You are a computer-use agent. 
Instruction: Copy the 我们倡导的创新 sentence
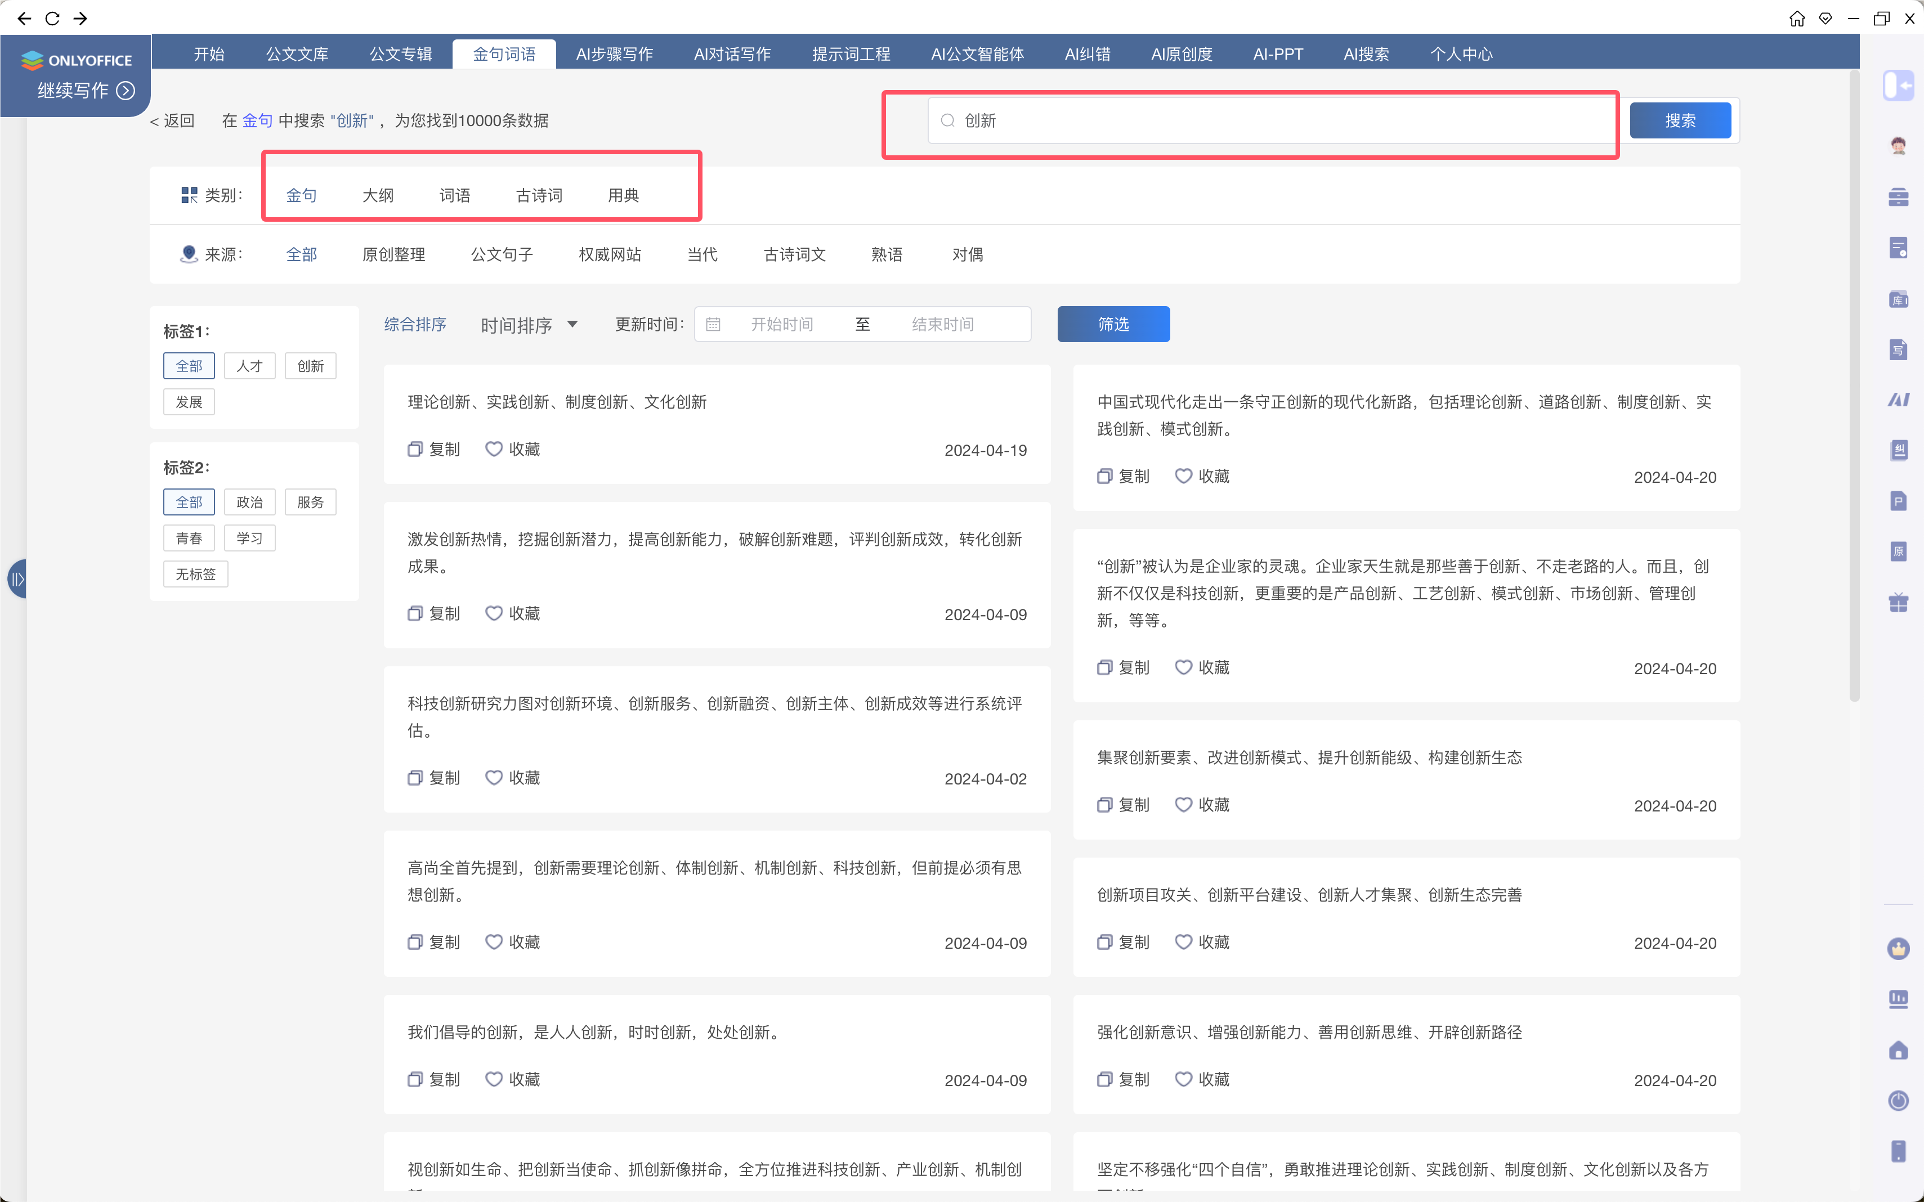(434, 1079)
